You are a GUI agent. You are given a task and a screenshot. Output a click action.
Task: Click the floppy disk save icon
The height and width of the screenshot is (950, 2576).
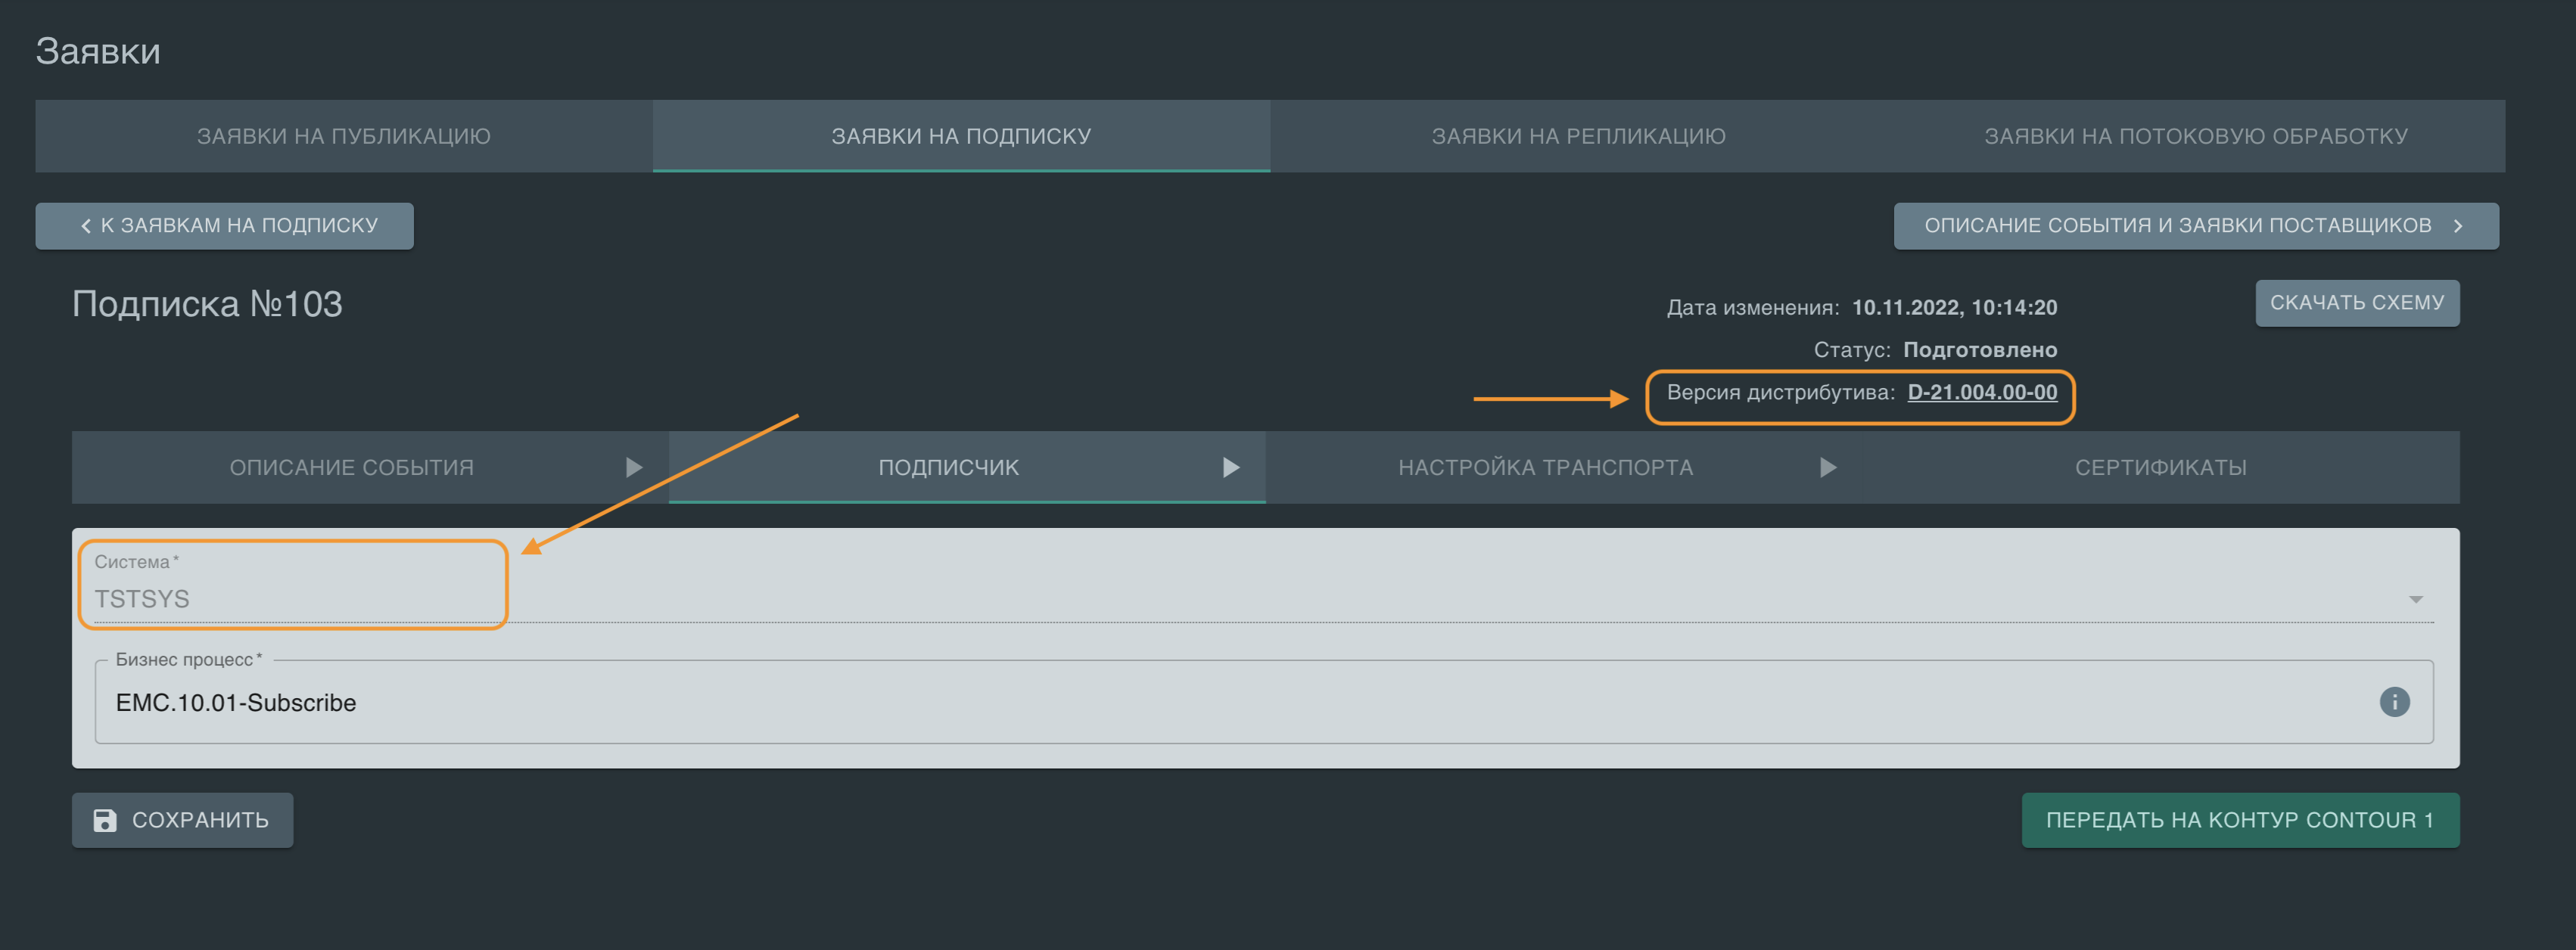click(x=105, y=820)
